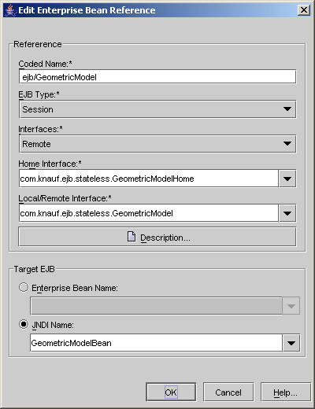Click the JNDI Name GeometricModelBean field
315x409 pixels.
click(x=156, y=343)
